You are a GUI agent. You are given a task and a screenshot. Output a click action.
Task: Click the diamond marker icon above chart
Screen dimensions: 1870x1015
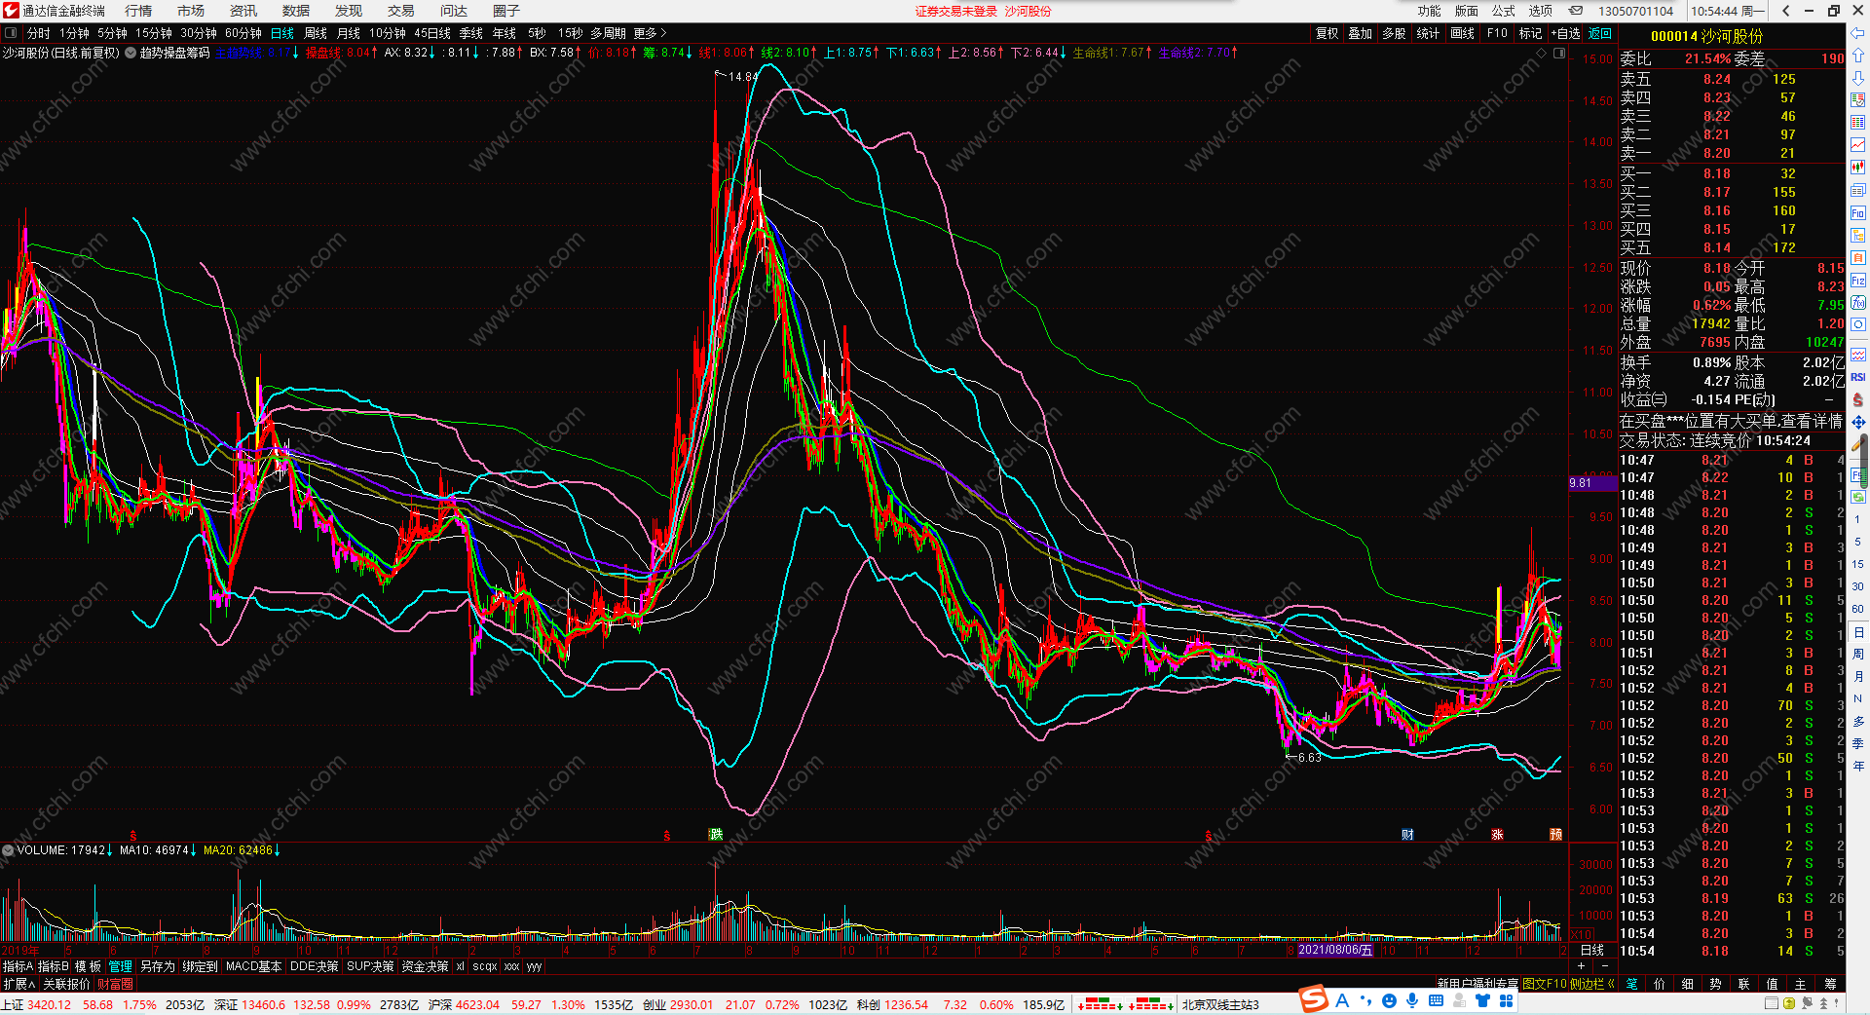pyautogui.click(x=1542, y=54)
